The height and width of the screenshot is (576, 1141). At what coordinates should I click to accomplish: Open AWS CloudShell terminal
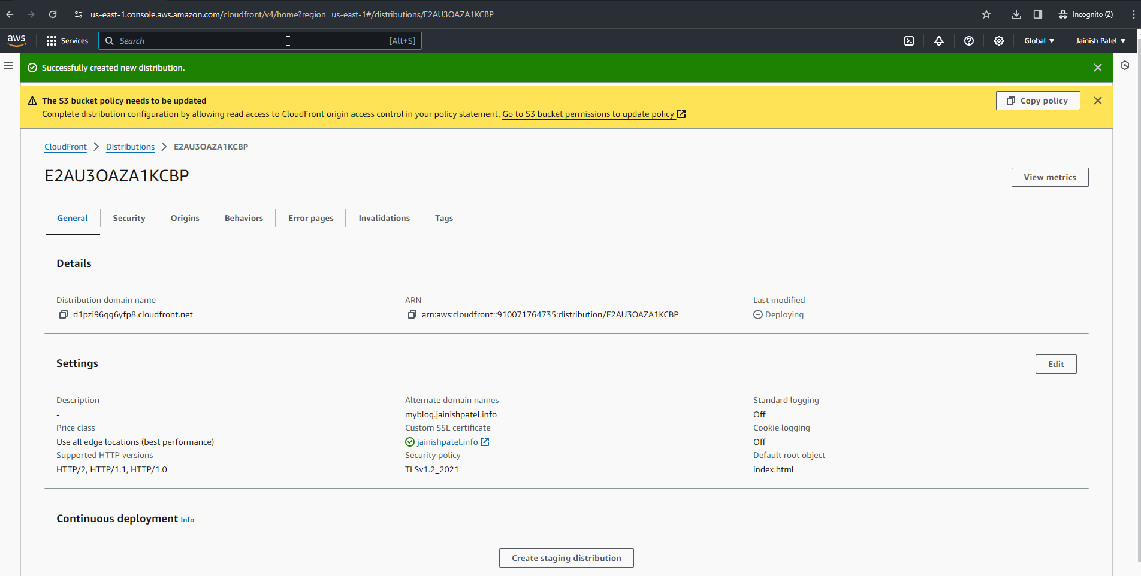coord(909,41)
